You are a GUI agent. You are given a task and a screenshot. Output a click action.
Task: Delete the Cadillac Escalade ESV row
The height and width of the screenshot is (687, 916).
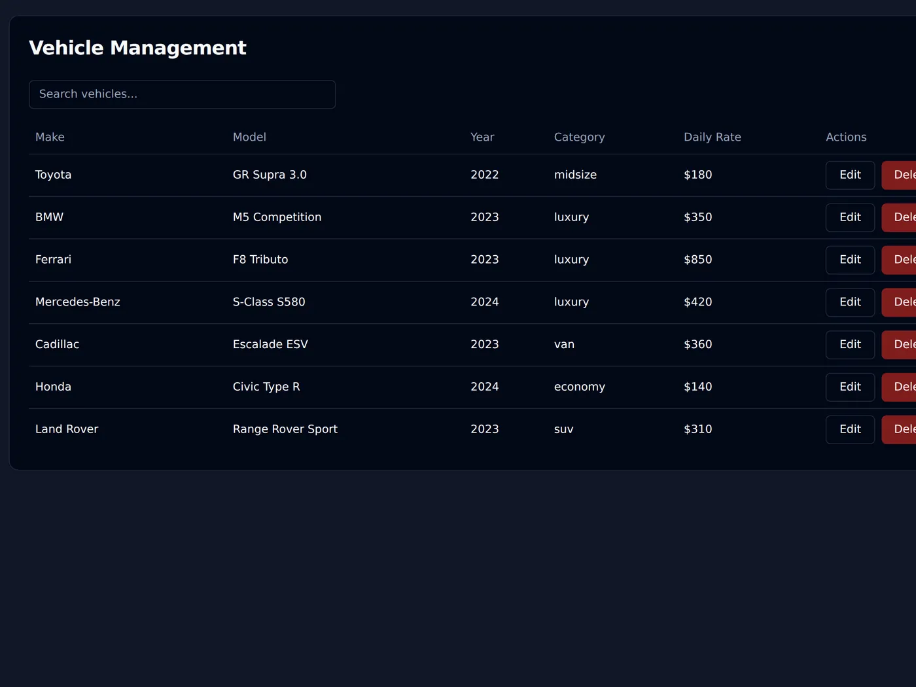click(900, 345)
